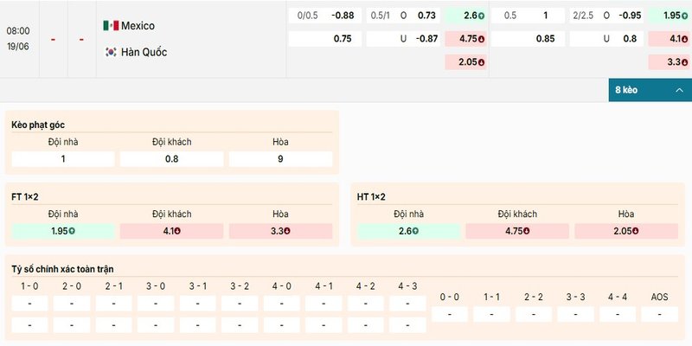Choose corner bet Hòa odds 9
The width and height of the screenshot is (692, 346).
tap(280, 159)
